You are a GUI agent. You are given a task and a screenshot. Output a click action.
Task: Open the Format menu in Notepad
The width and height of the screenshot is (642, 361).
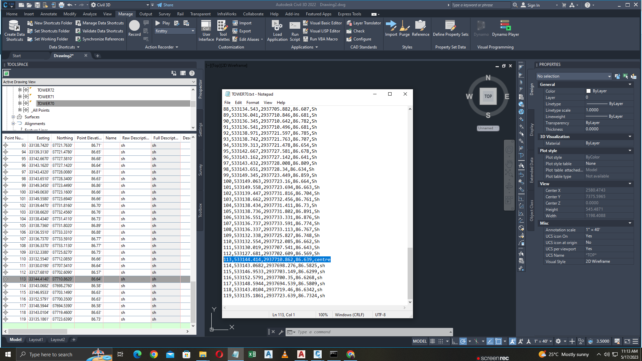click(x=252, y=103)
